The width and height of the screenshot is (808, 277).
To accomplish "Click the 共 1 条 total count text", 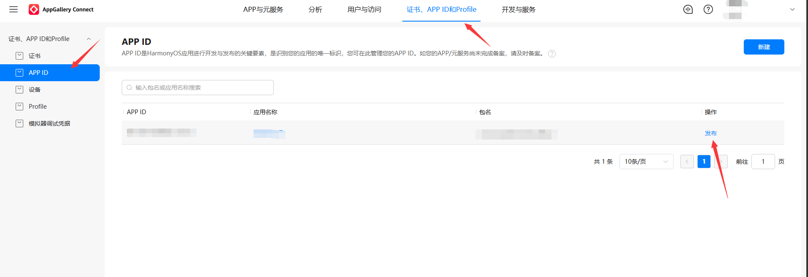I will [x=603, y=162].
